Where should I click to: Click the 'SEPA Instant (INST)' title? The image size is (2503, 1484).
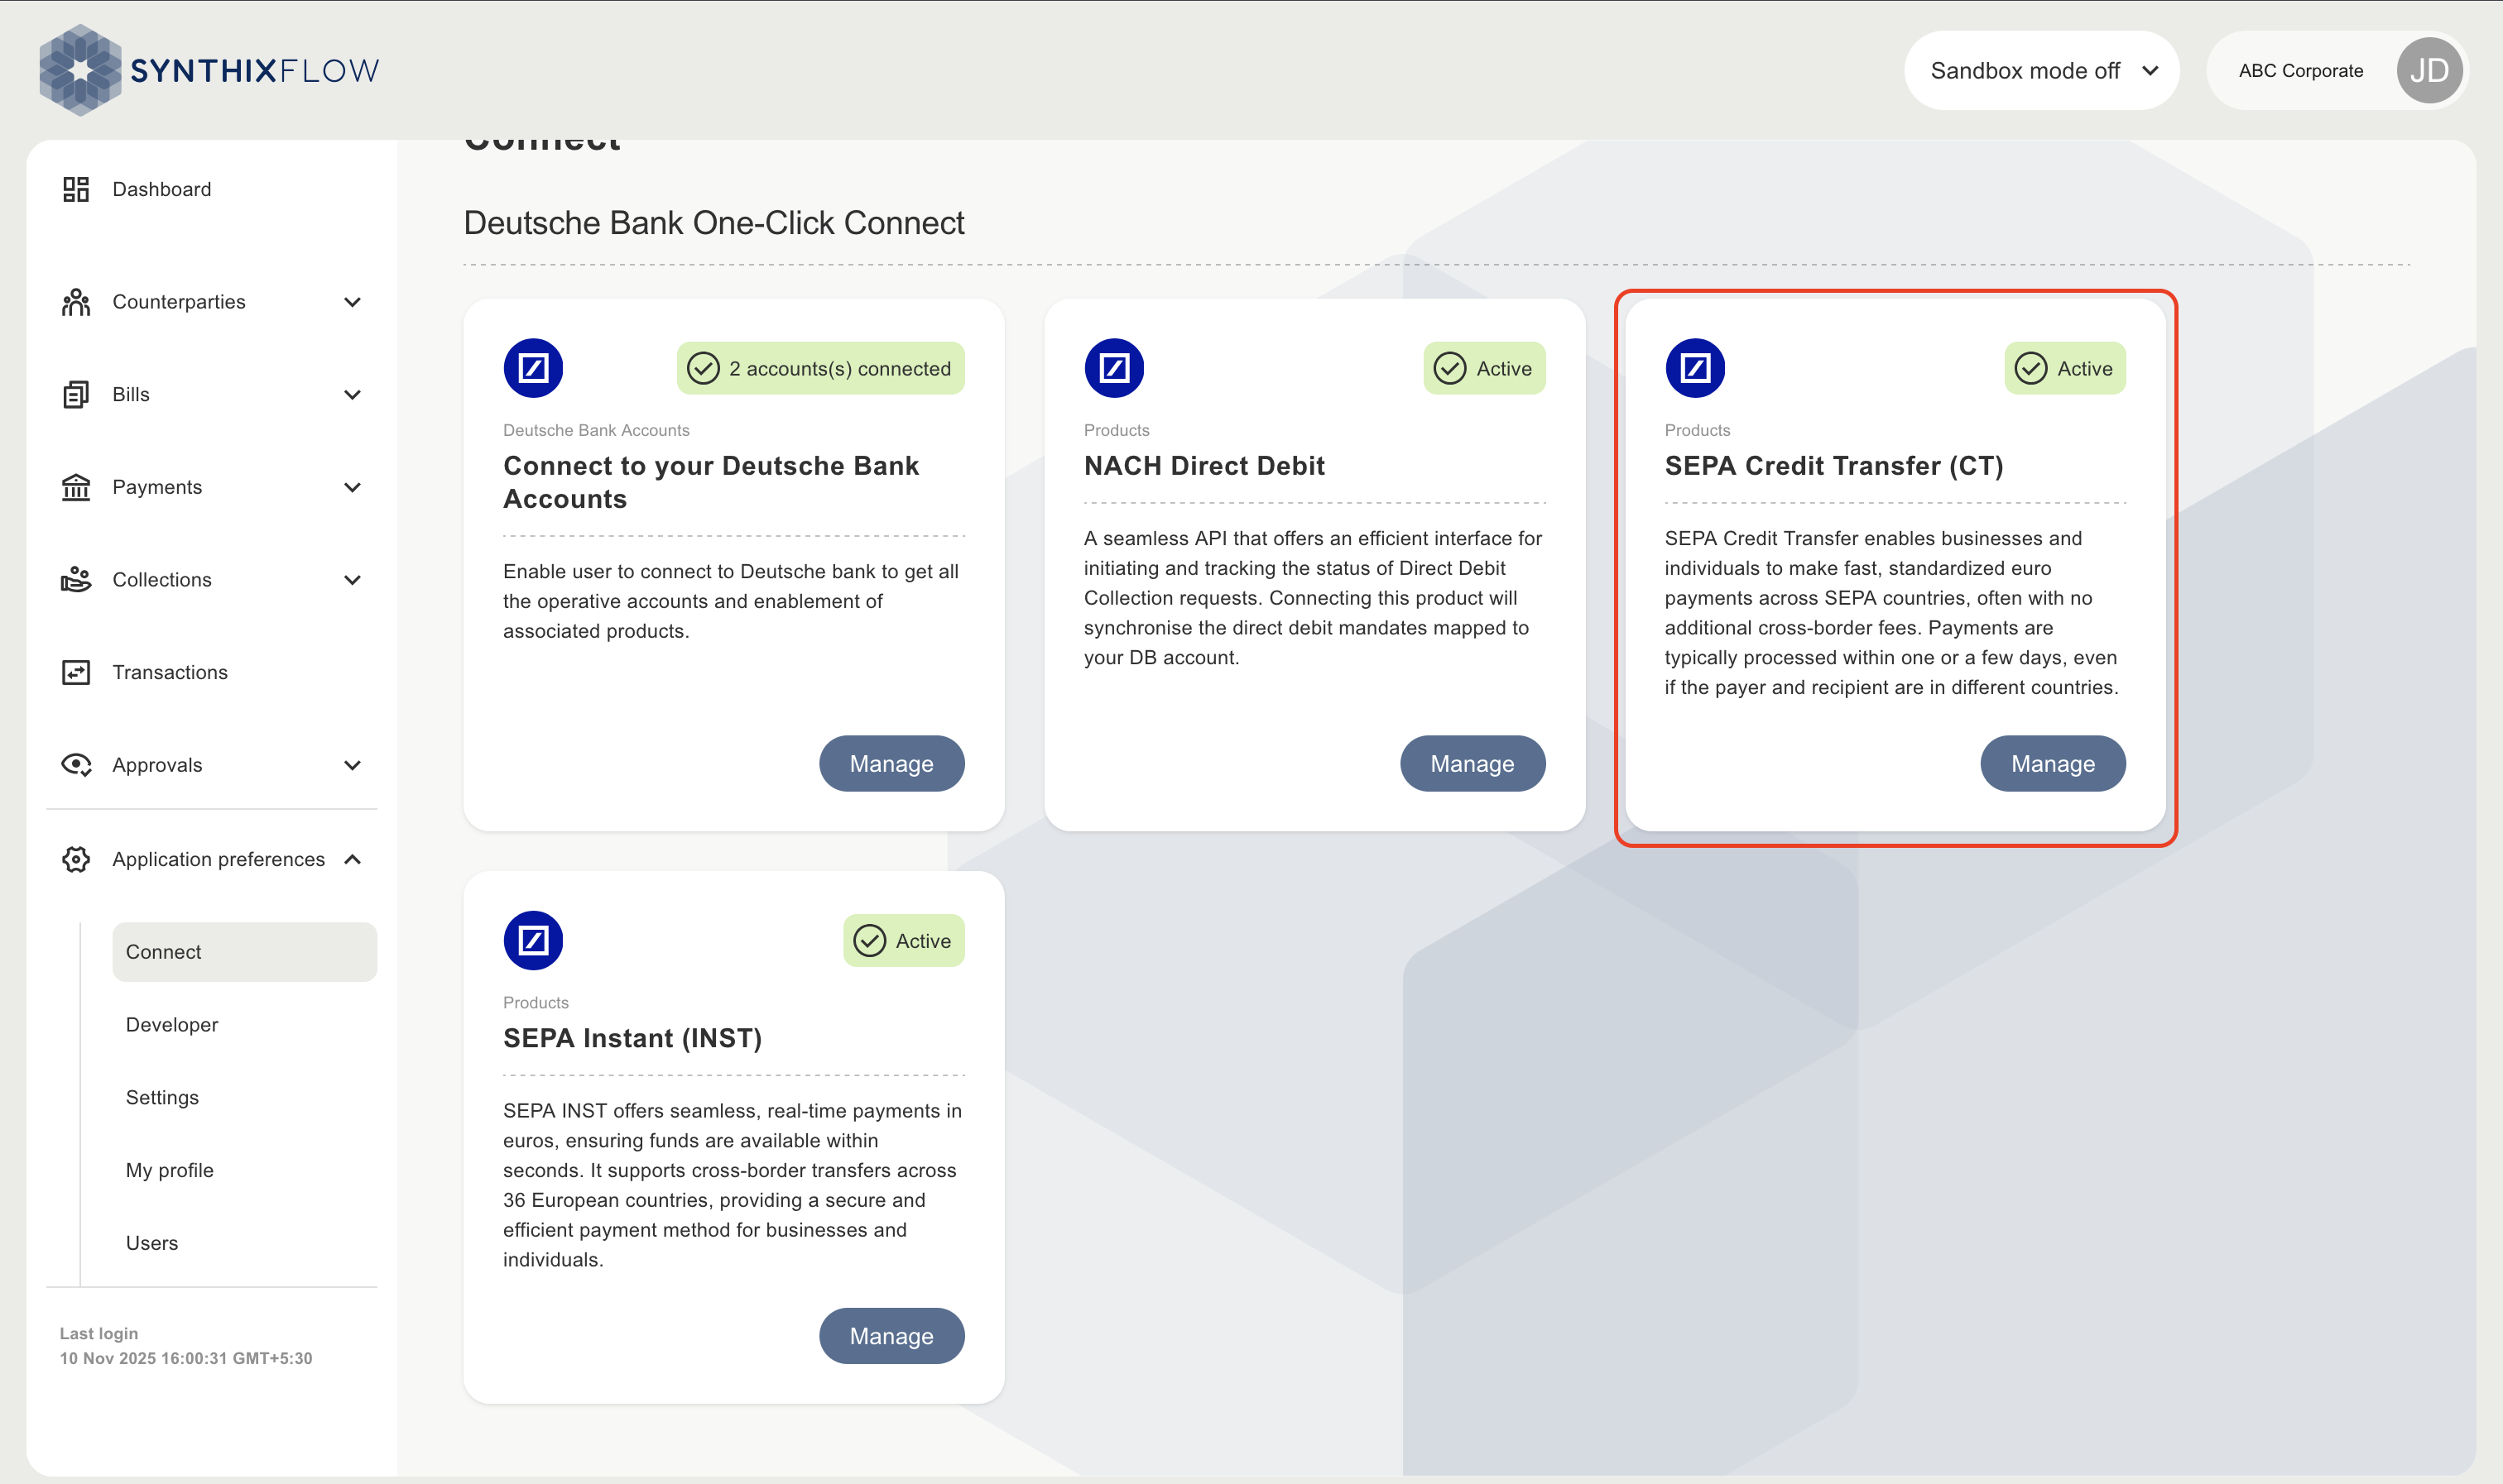tap(632, 1038)
